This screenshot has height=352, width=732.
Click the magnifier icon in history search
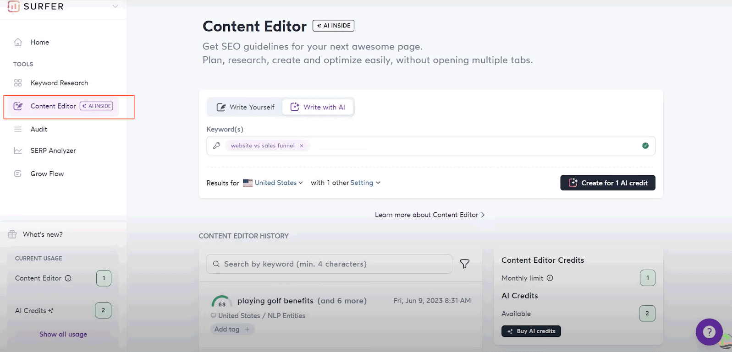216,264
